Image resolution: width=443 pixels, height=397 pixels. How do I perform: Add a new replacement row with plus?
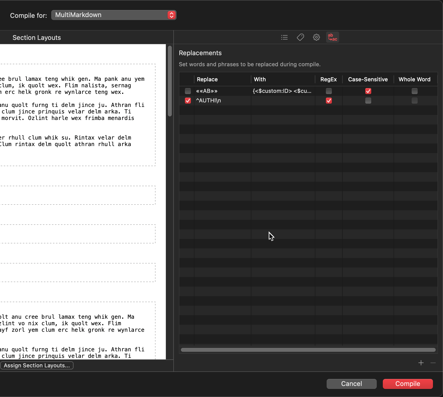421,363
